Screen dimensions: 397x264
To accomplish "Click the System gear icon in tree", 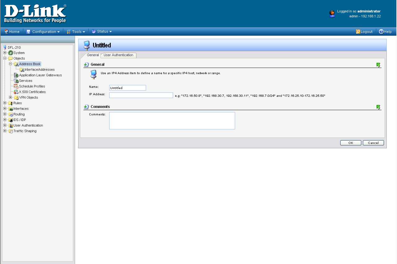I will click(x=11, y=53).
